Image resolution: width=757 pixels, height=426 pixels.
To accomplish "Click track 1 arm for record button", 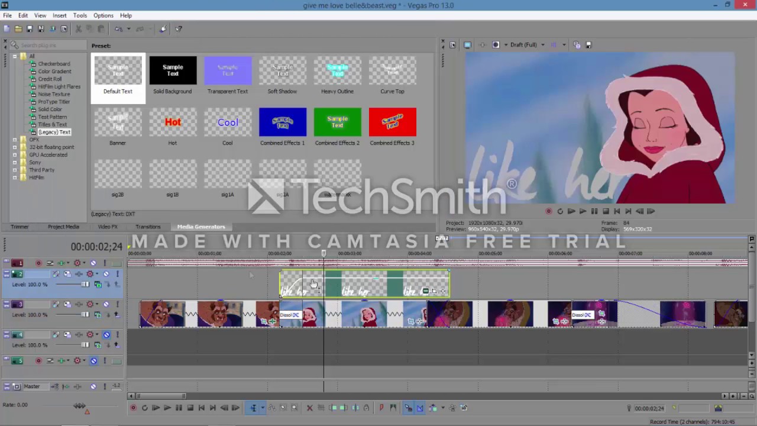I will (x=39, y=263).
